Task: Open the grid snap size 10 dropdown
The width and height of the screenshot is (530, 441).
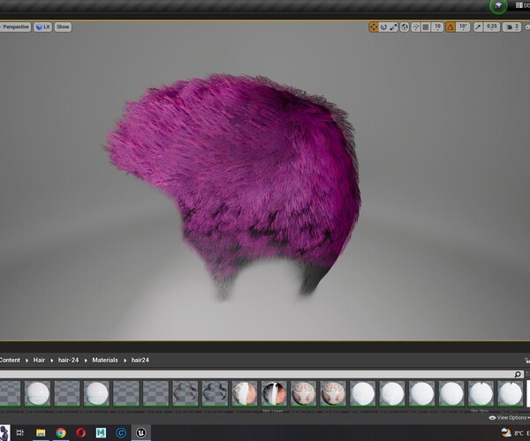Action: 437,27
